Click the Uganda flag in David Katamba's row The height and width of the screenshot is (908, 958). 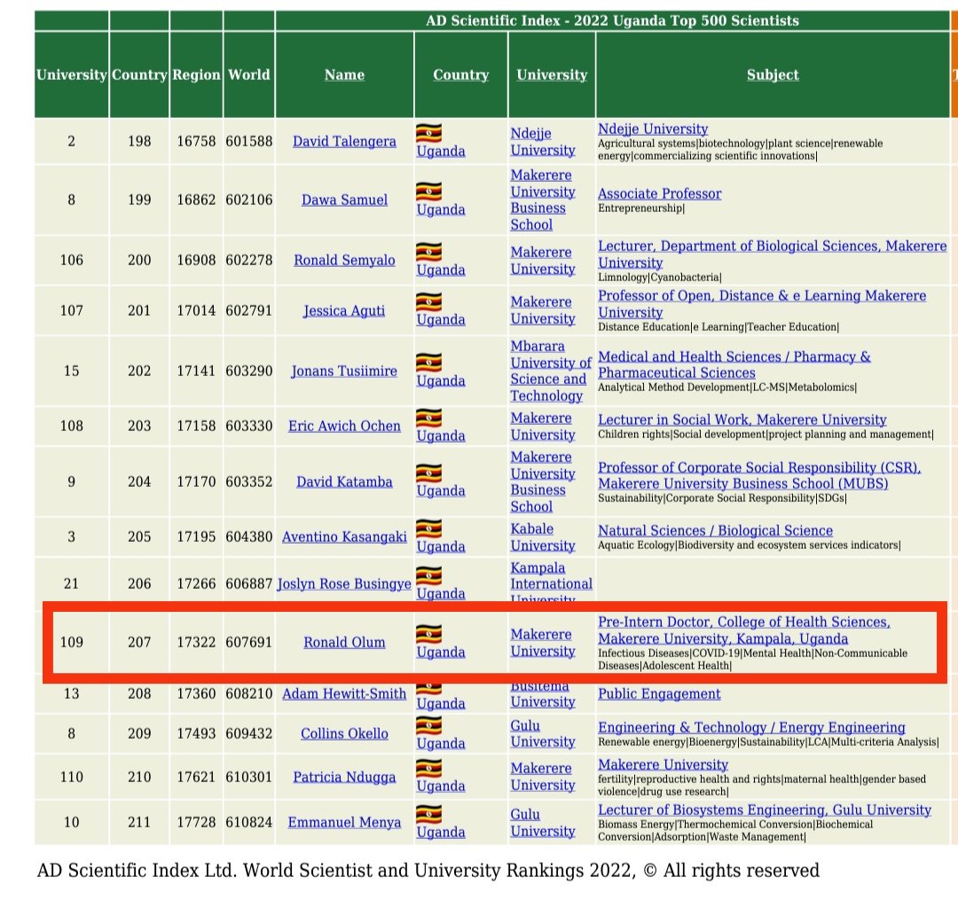pos(429,473)
